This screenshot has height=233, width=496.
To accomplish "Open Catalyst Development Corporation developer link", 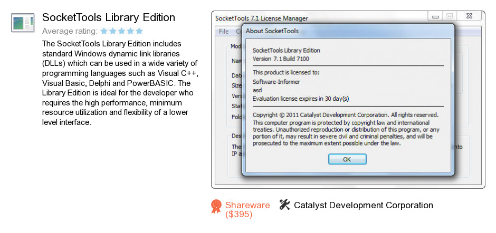I will pos(364,205).
